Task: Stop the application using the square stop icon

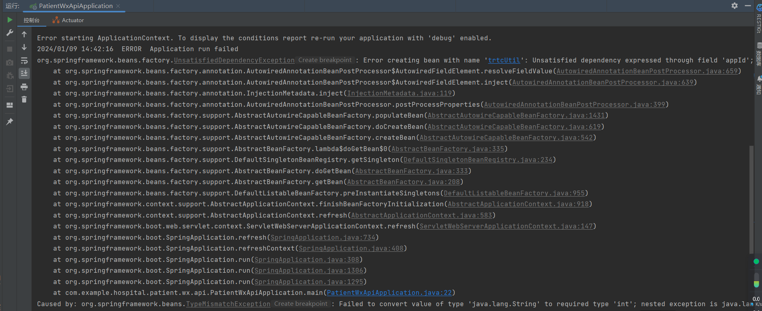Action: [10, 49]
